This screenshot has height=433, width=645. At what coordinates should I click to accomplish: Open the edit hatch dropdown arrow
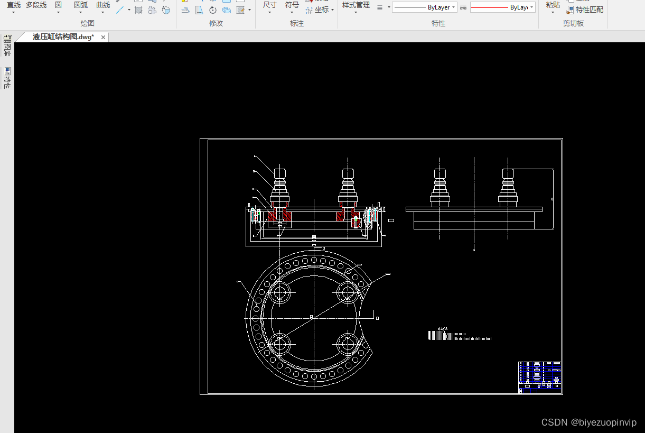(x=249, y=10)
